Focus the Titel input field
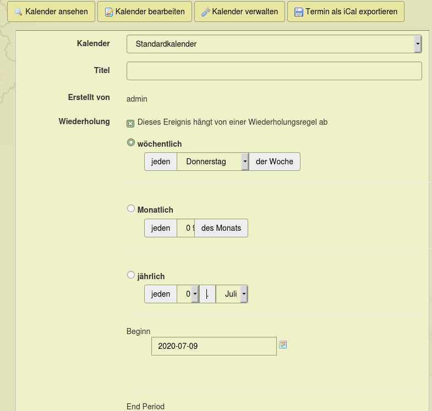Screen dimensions: 432x411 (x=274, y=71)
